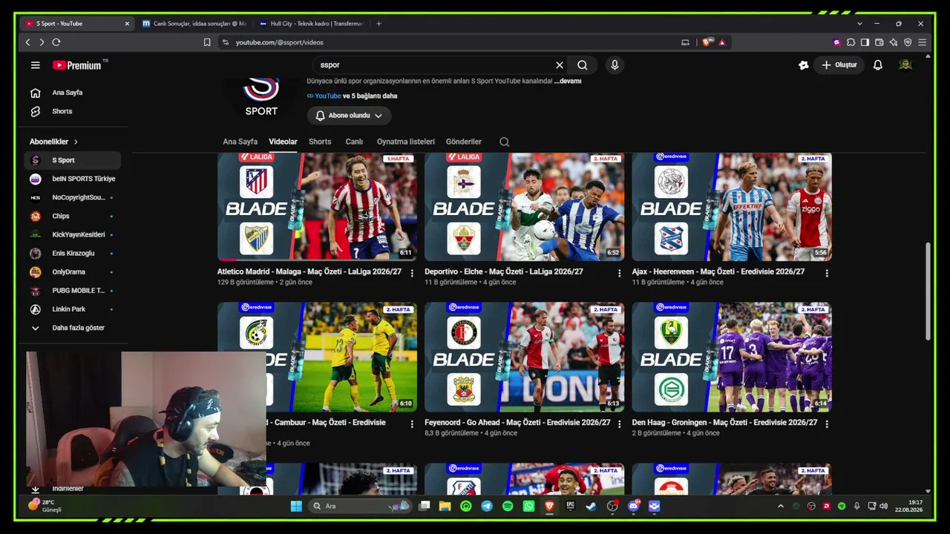
Task: Switch to the Ana Sayfa channel tab
Action: pos(240,142)
